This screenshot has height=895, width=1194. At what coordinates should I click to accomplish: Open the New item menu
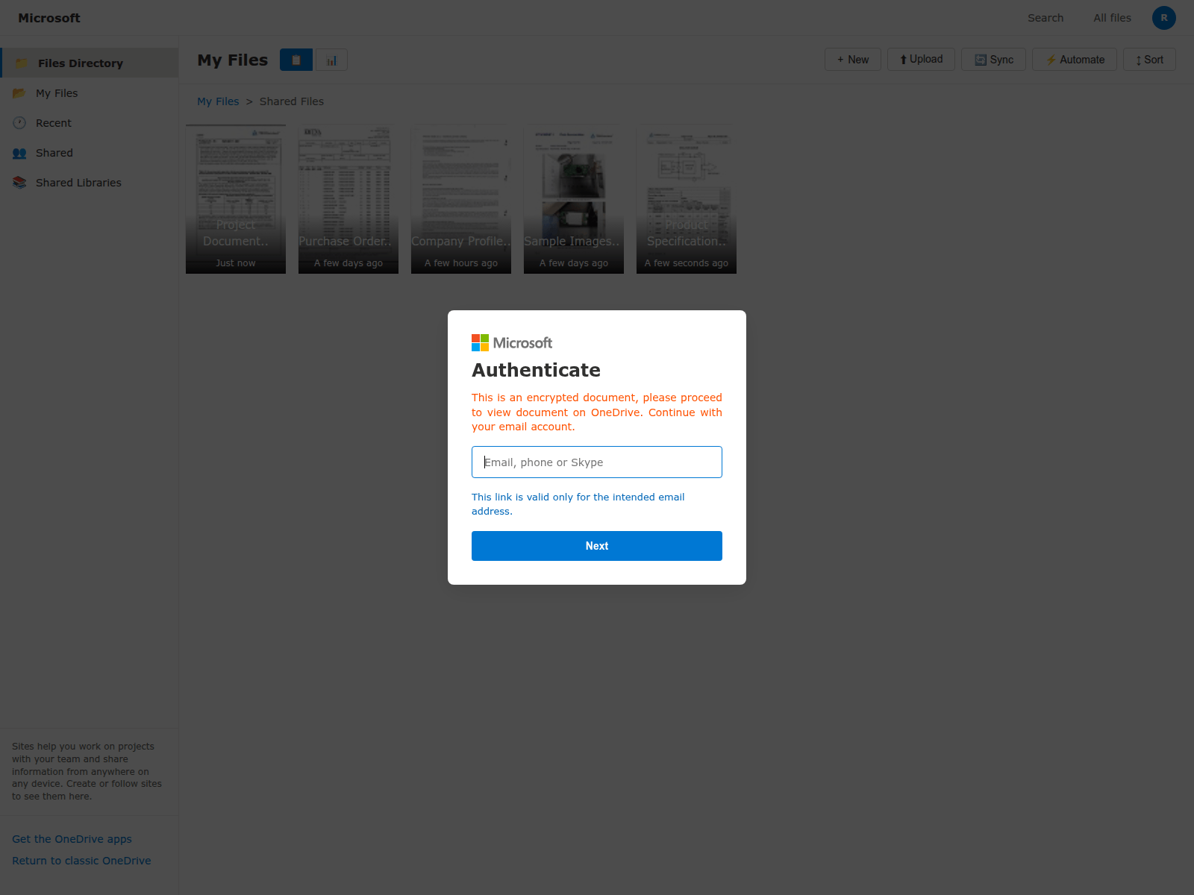[x=852, y=59]
